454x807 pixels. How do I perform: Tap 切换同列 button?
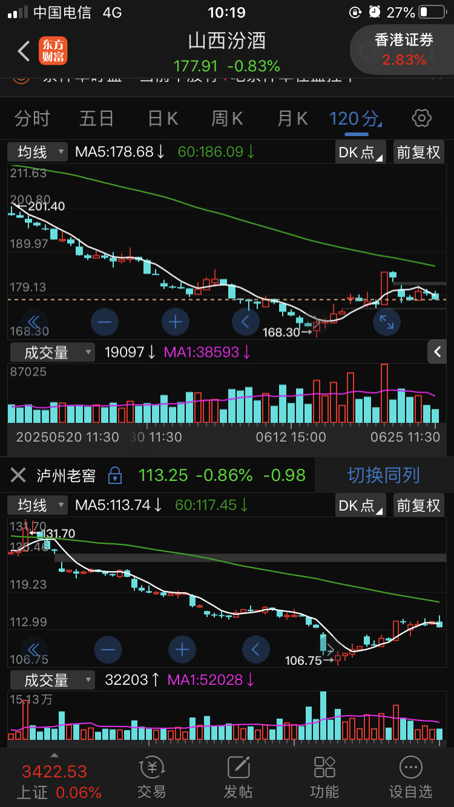[384, 475]
